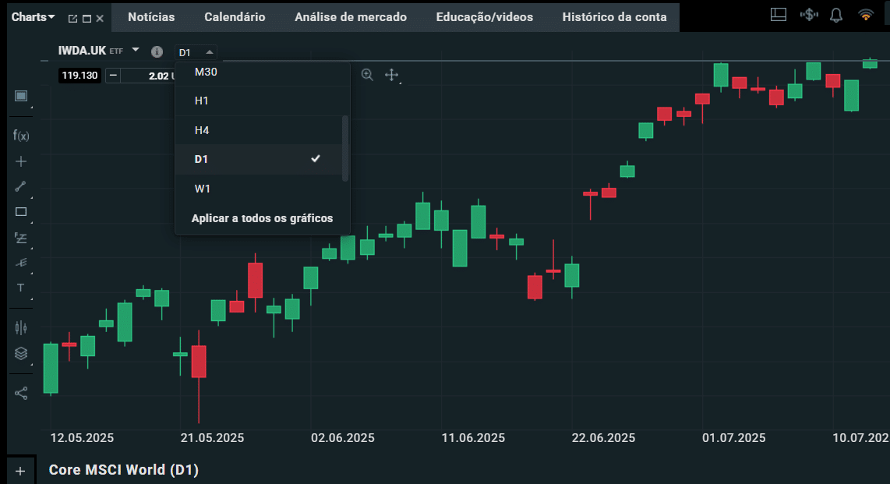This screenshot has width=890, height=484.
Task: Choose the rectangle shape tool
Action: tap(21, 212)
